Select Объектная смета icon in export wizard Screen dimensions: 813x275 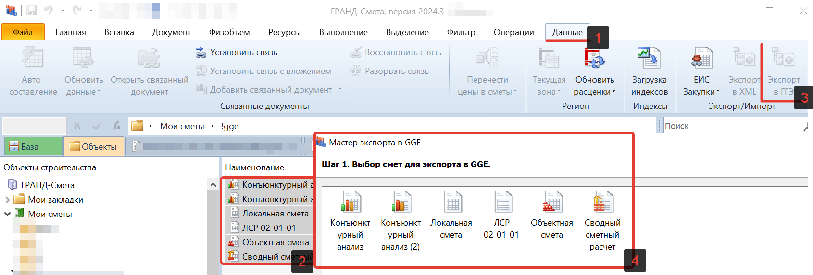(552, 202)
